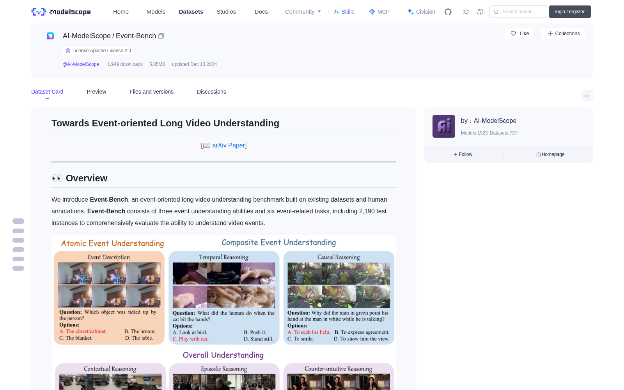Click the "Overall Understanding" figure title
The width and height of the screenshot is (624, 390).
pyautogui.click(x=223, y=355)
